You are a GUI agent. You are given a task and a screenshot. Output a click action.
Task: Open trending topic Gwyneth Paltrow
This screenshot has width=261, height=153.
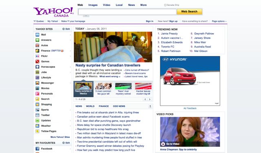204,34
